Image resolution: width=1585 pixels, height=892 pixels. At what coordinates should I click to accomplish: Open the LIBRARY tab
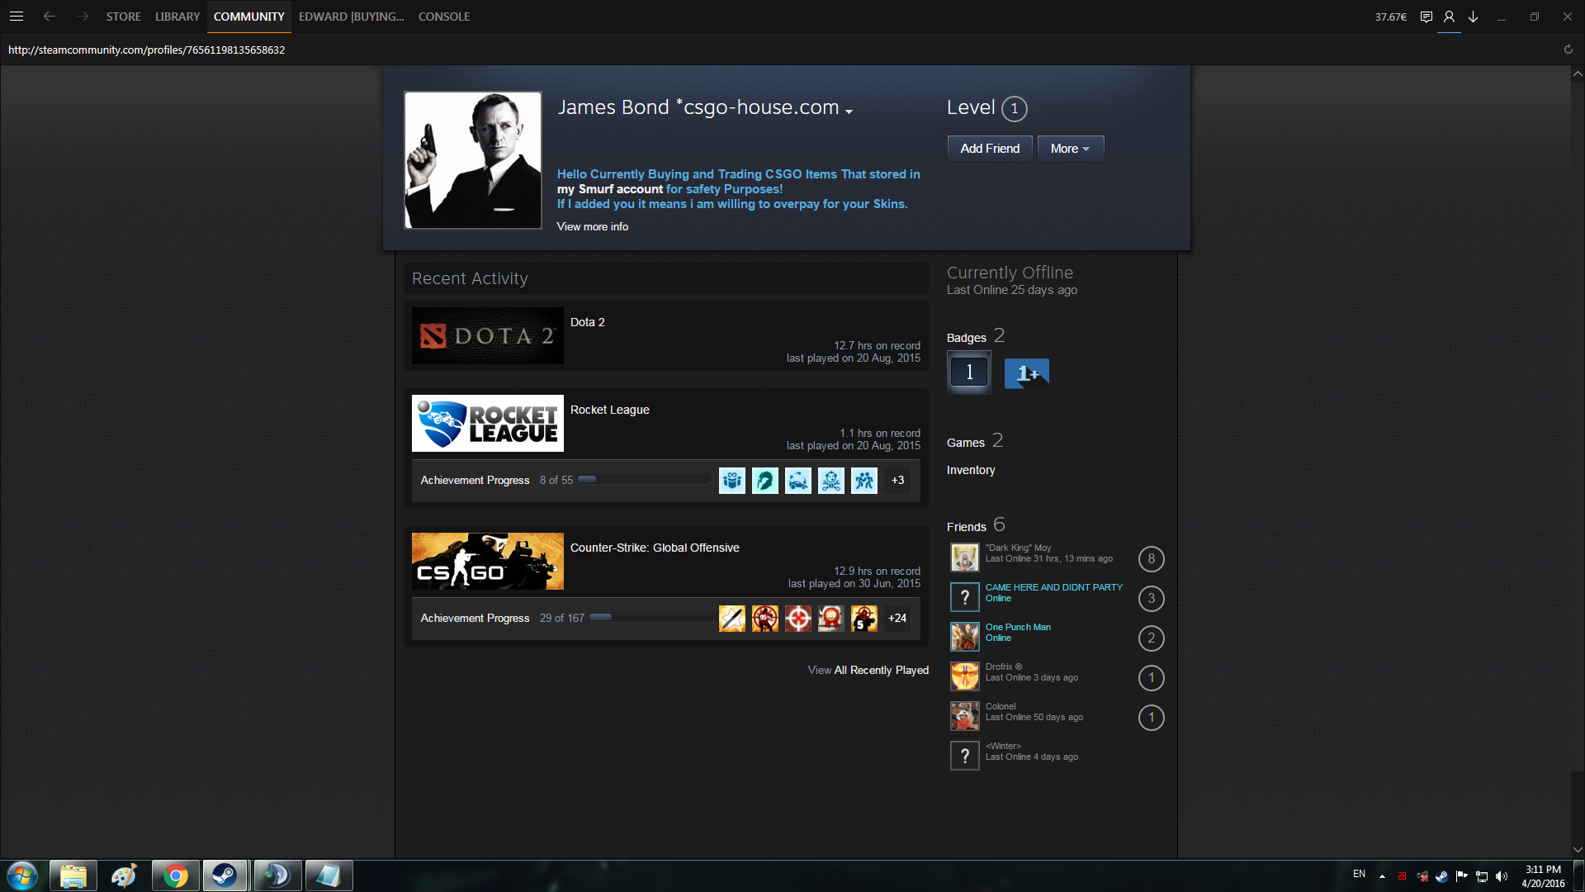point(177,17)
